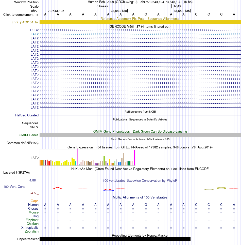Select the black RepeatMasker element bar
The height and width of the screenshot is (245, 241).
(x=115, y=239)
